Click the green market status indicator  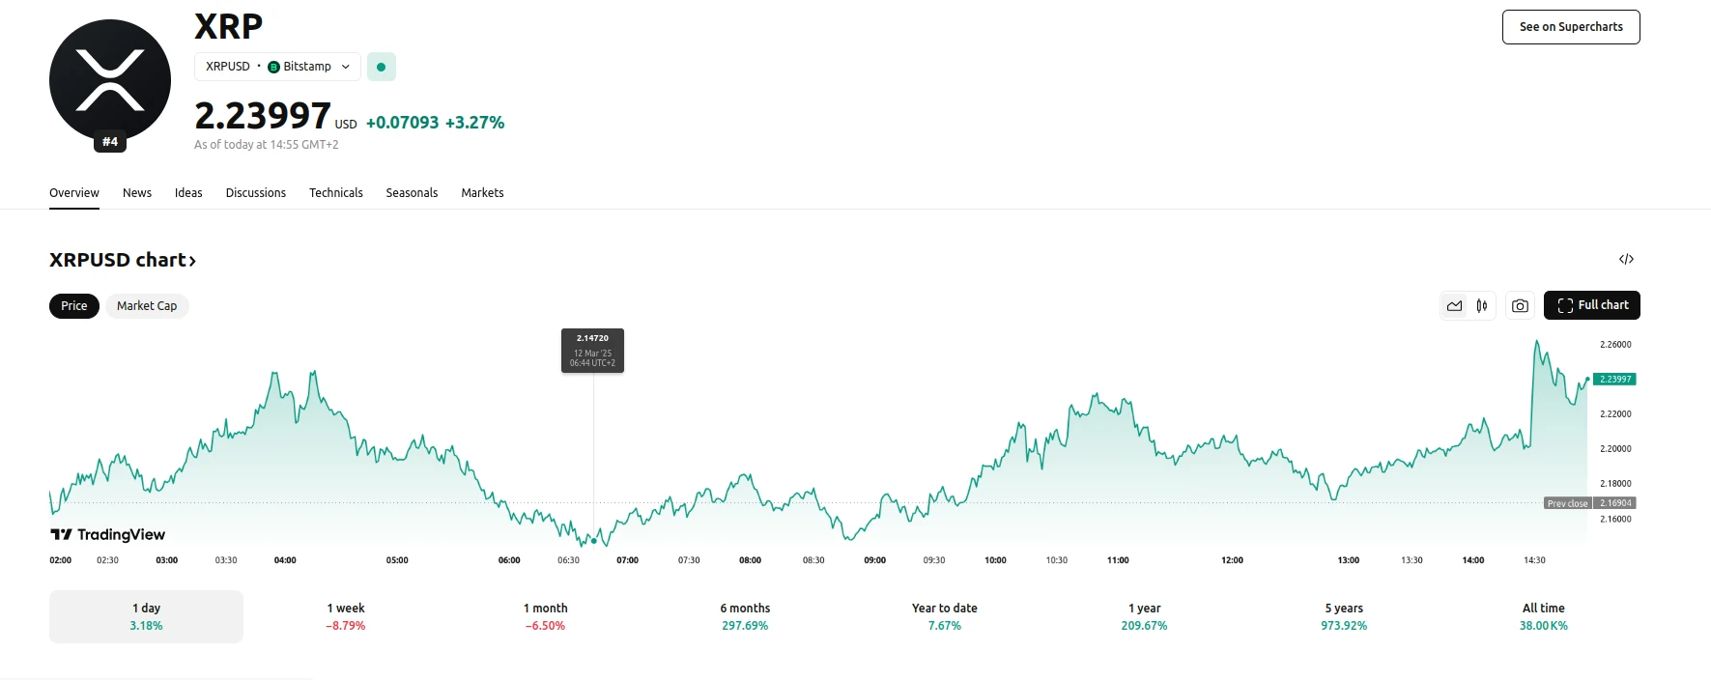pyautogui.click(x=382, y=67)
